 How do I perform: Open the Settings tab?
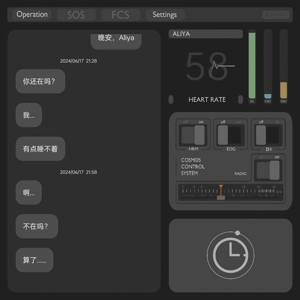(x=165, y=15)
